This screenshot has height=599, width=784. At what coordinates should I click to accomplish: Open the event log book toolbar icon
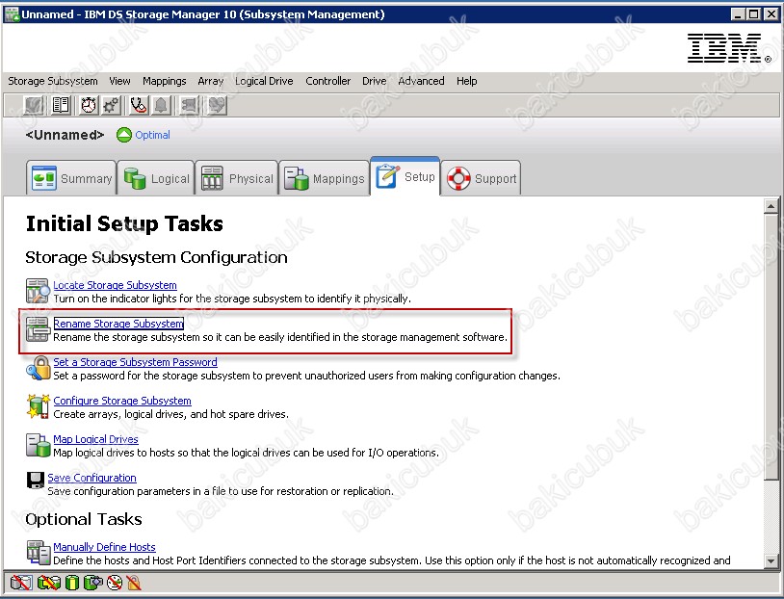click(x=61, y=105)
